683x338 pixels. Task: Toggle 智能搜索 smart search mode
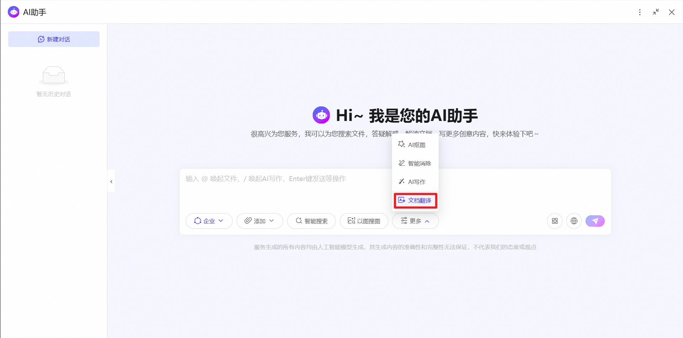click(x=311, y=221)
